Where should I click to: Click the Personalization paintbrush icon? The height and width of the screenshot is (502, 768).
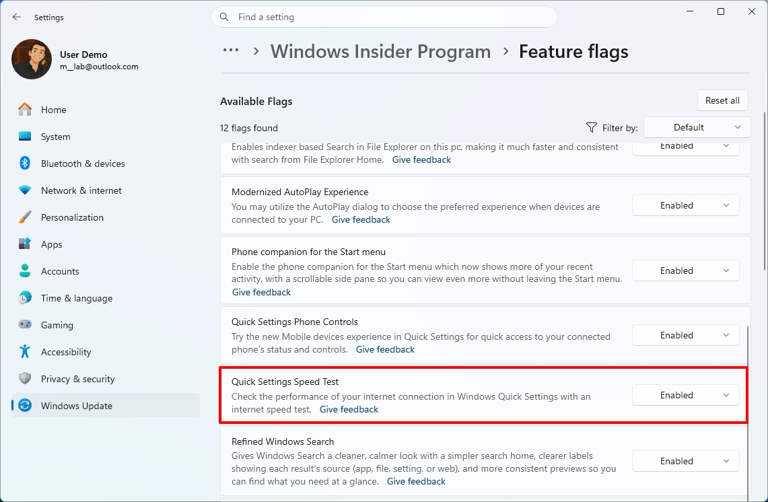[x=25, y=217]
